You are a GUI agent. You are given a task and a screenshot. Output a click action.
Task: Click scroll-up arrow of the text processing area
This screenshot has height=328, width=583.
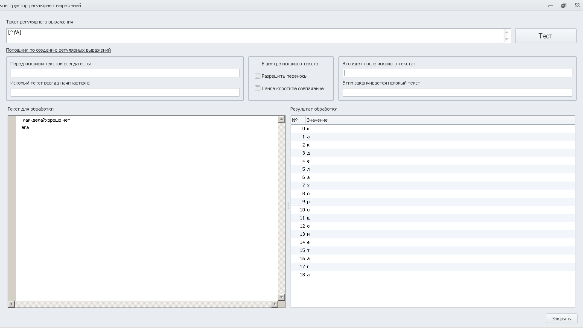coord(281,119)
